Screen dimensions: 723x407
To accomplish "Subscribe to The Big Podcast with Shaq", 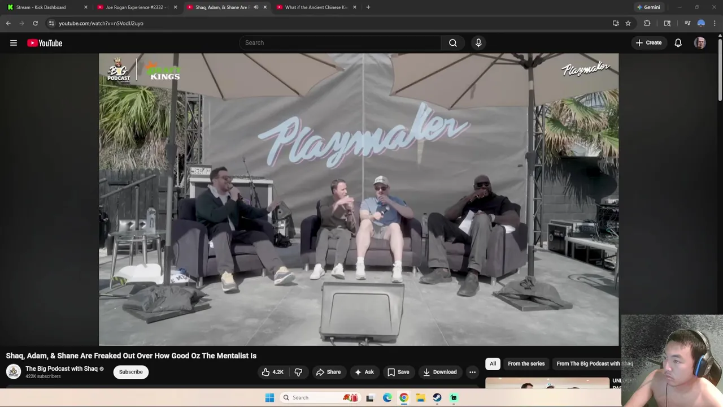I will click(x=130, y=372).
